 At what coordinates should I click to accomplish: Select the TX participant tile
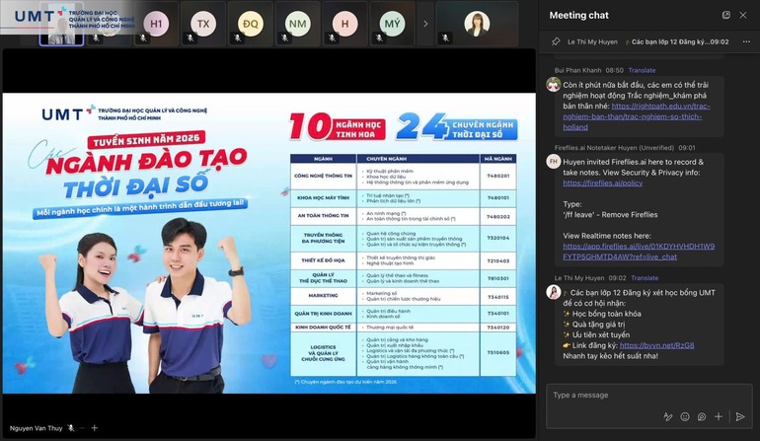click(203, 23)
